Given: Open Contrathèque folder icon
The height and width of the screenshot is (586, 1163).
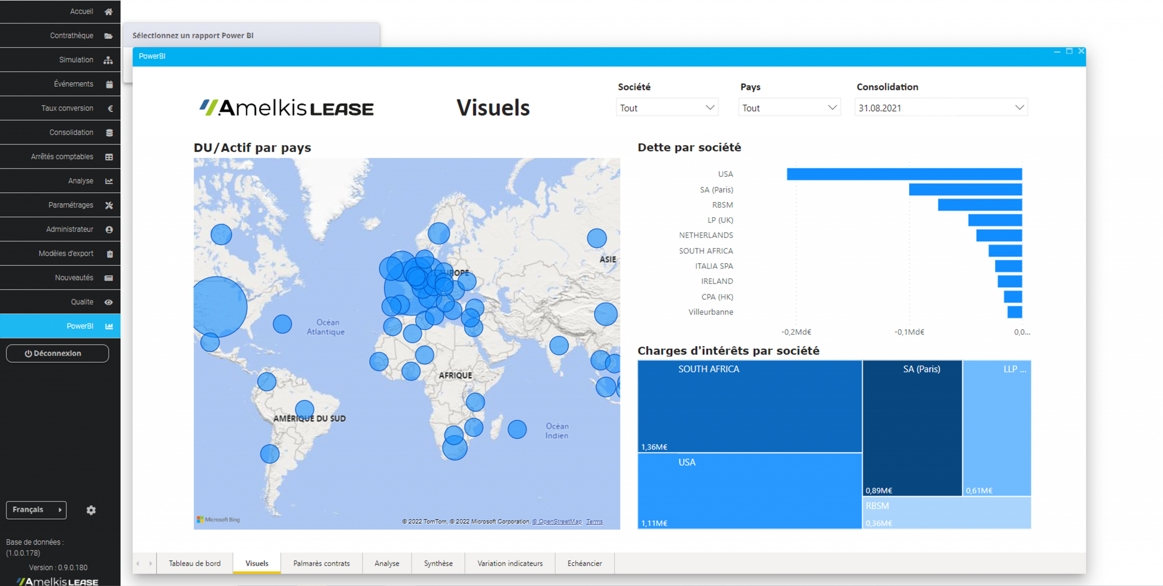Looking at the screenshot, I should point(109,36).
